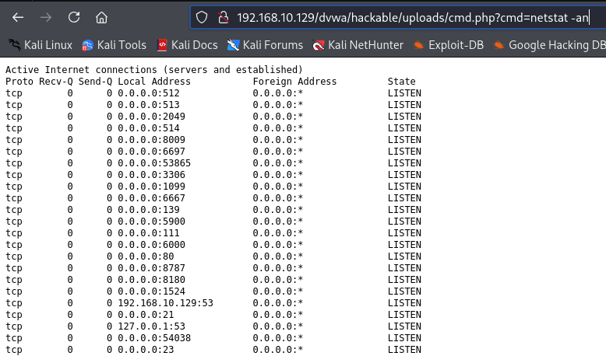The image size is (606, 356).
Task: Click local address 0.0.0.0:111
Action: 149,233
